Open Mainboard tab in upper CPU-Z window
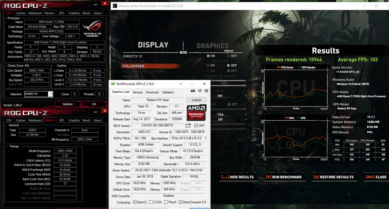This screenshot has width=389, height=209. [35, 13]
